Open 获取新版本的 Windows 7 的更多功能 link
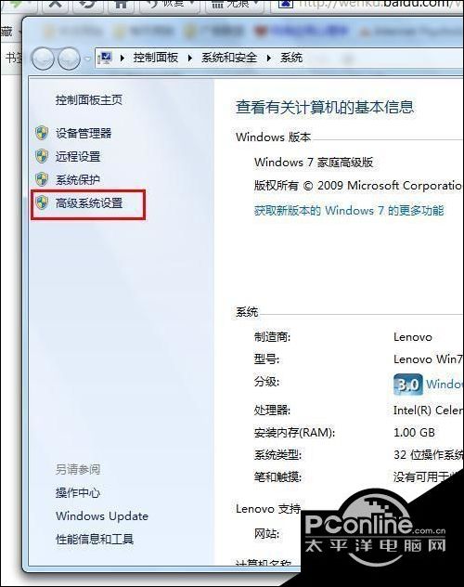This screenshot has height=587, width=464. pyautogui.click(x=349, y=211)
